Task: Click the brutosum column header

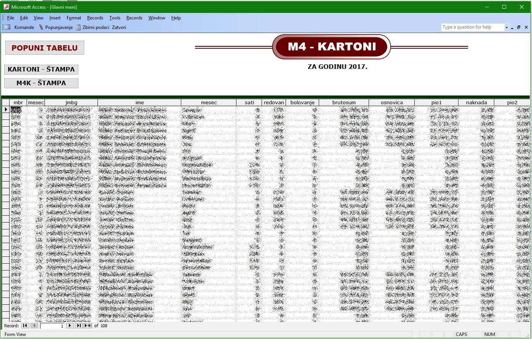Action: point(343,102)
